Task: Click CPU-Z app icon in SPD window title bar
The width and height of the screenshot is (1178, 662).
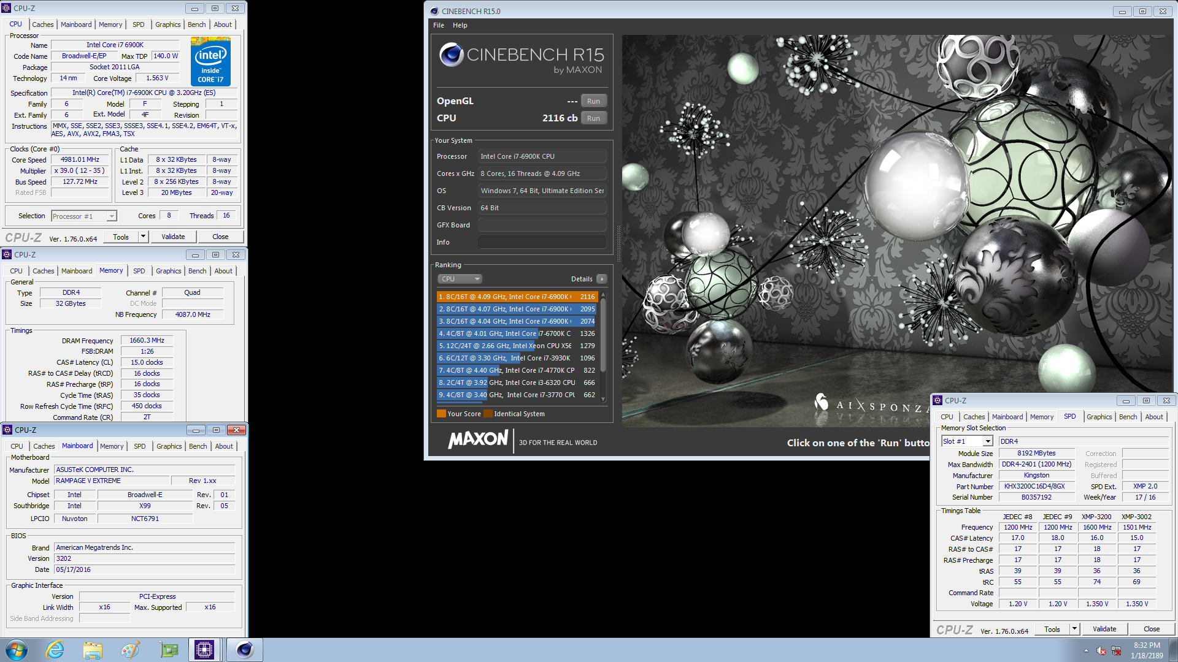Action: (937, 400)
